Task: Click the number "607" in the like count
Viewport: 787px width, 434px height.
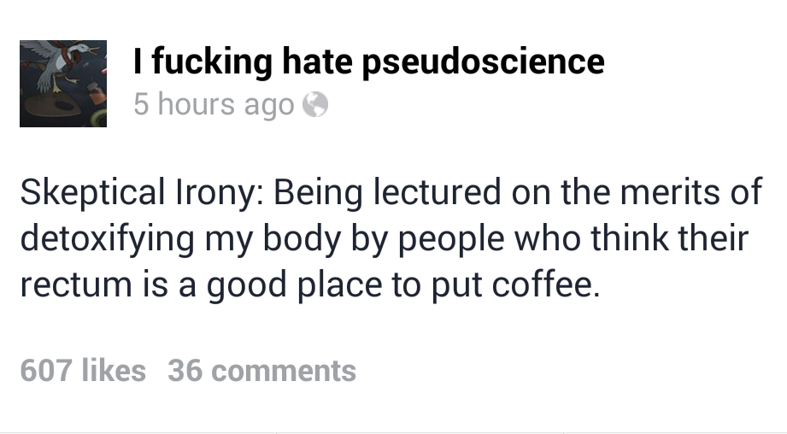Action: click(45, 371)
